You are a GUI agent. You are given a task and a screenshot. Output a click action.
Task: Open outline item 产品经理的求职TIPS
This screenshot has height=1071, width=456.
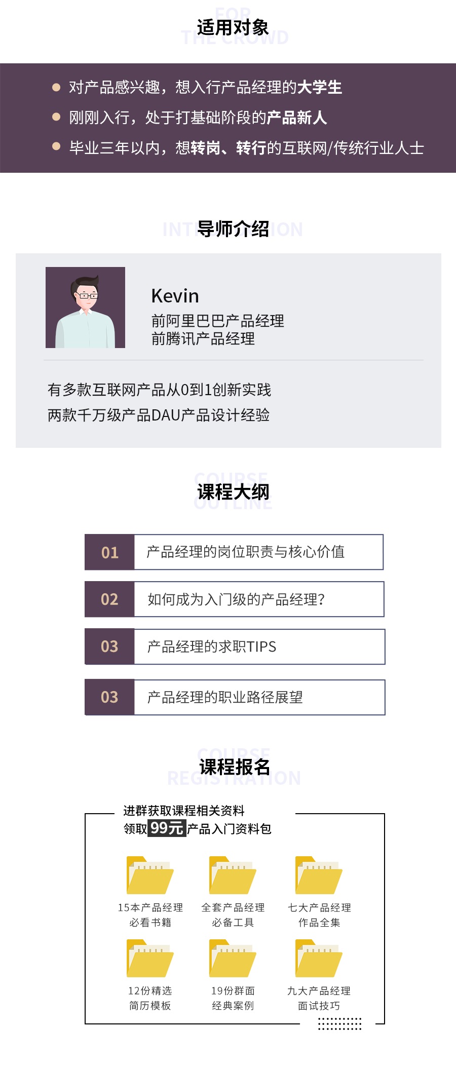pyautogui.click(x=235, y=646)
